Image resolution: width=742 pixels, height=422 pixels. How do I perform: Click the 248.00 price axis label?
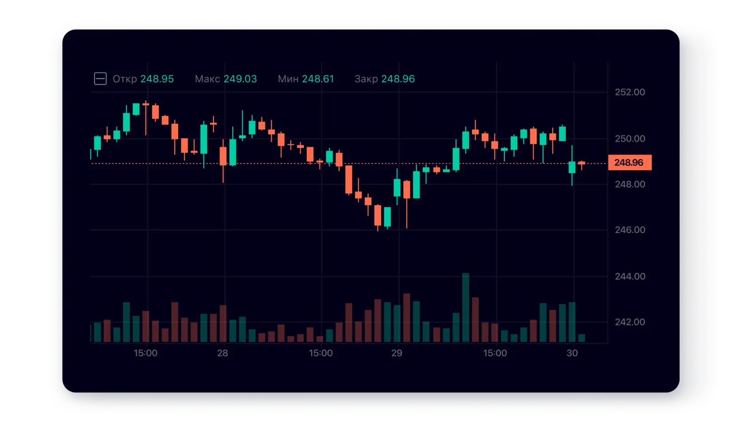tap(630, 185)
